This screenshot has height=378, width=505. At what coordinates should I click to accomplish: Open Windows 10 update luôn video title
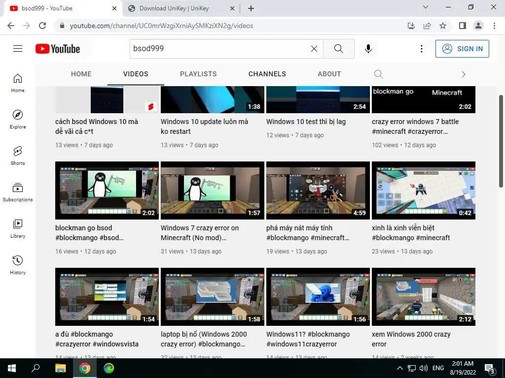(204, 126)
